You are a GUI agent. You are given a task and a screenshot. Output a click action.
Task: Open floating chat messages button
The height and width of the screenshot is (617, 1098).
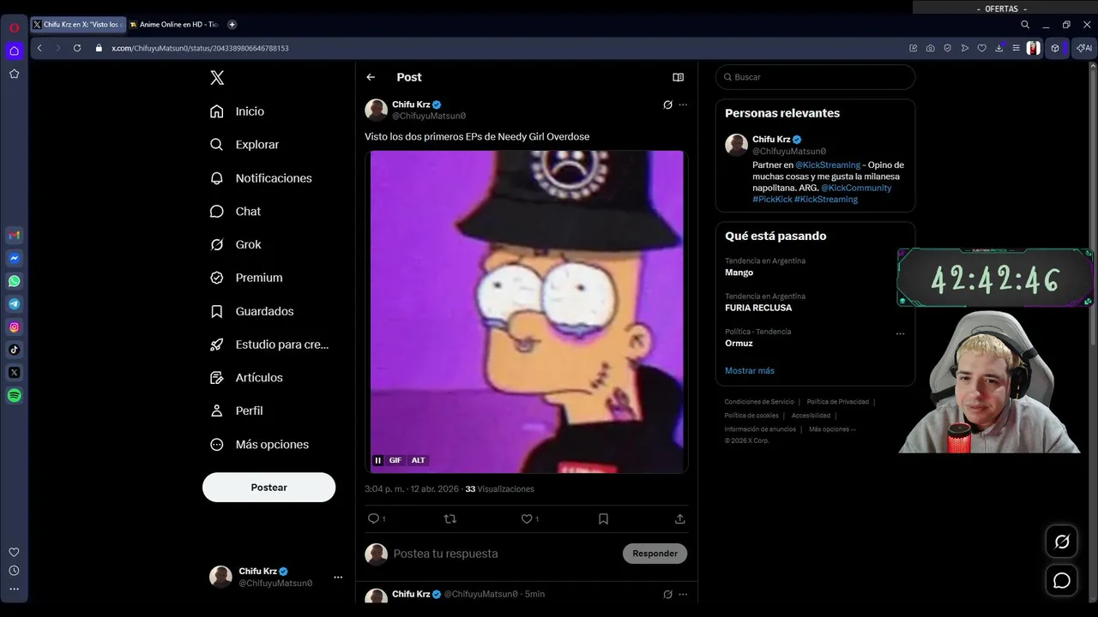pos(1062,580)
